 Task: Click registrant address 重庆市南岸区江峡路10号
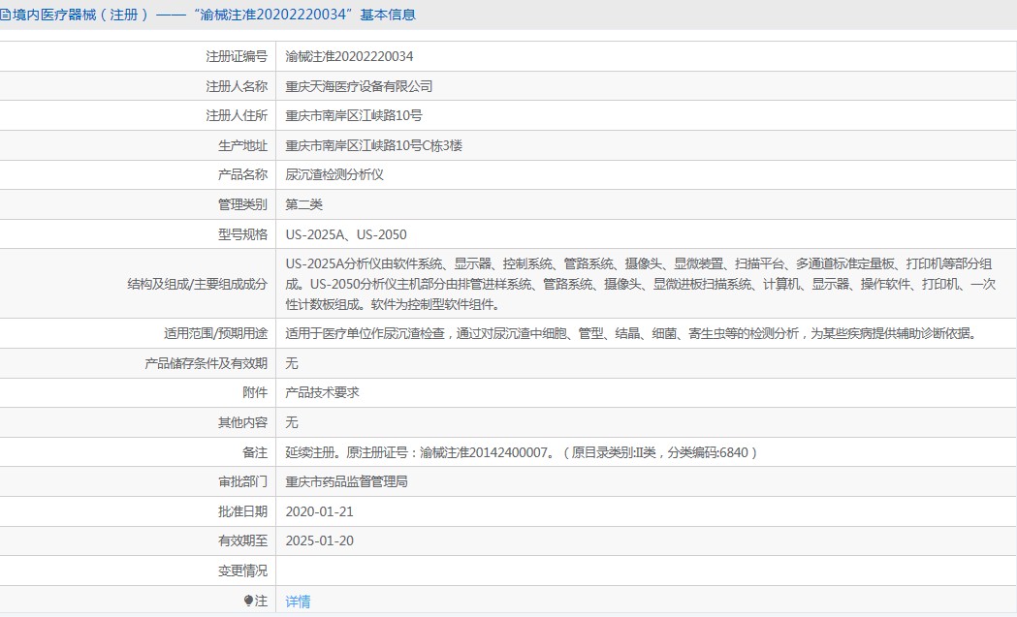tap(354, 115)
